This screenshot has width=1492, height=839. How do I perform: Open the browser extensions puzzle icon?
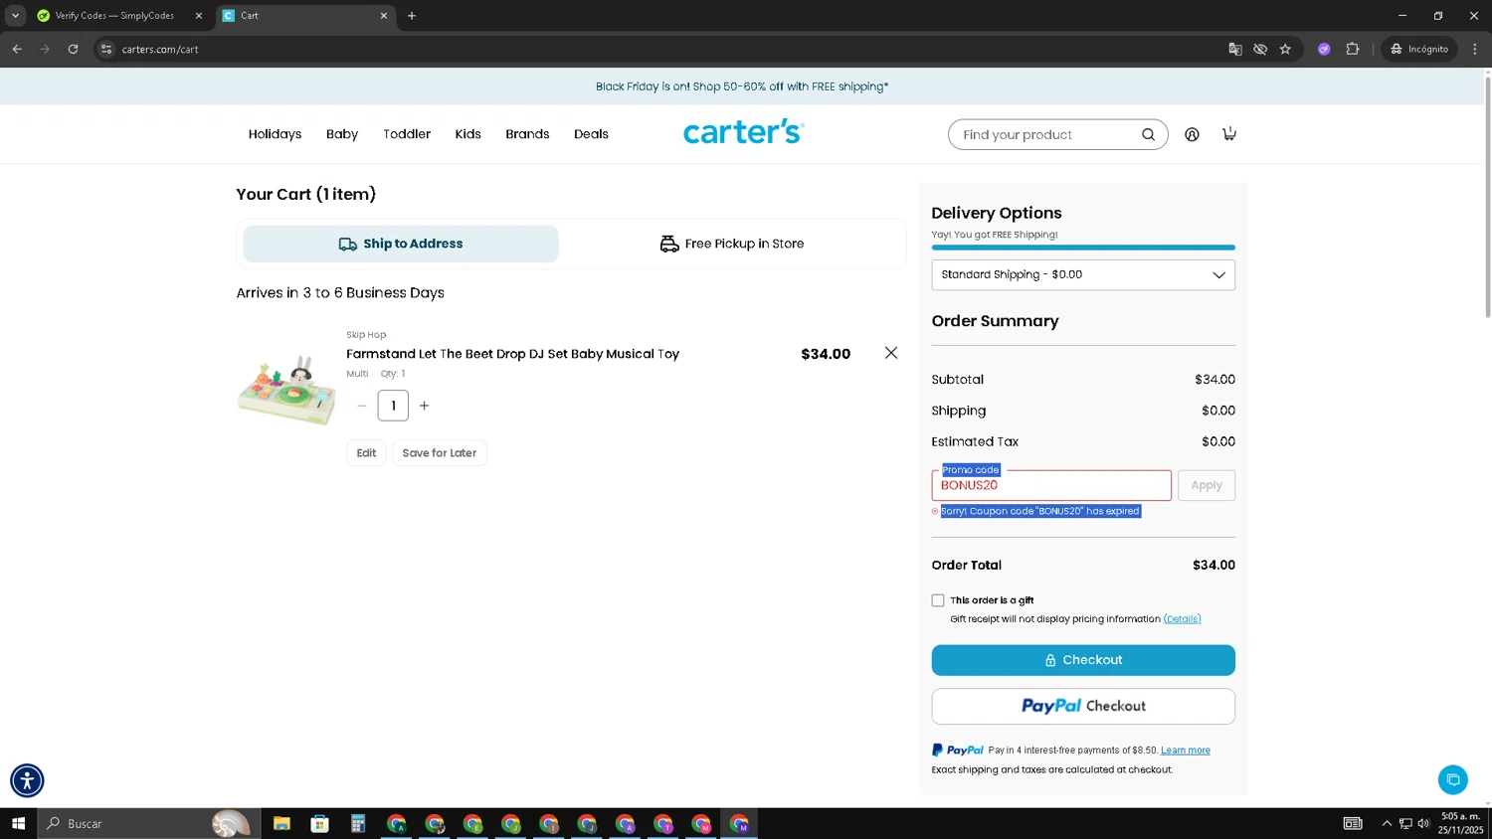point(1353,49)
